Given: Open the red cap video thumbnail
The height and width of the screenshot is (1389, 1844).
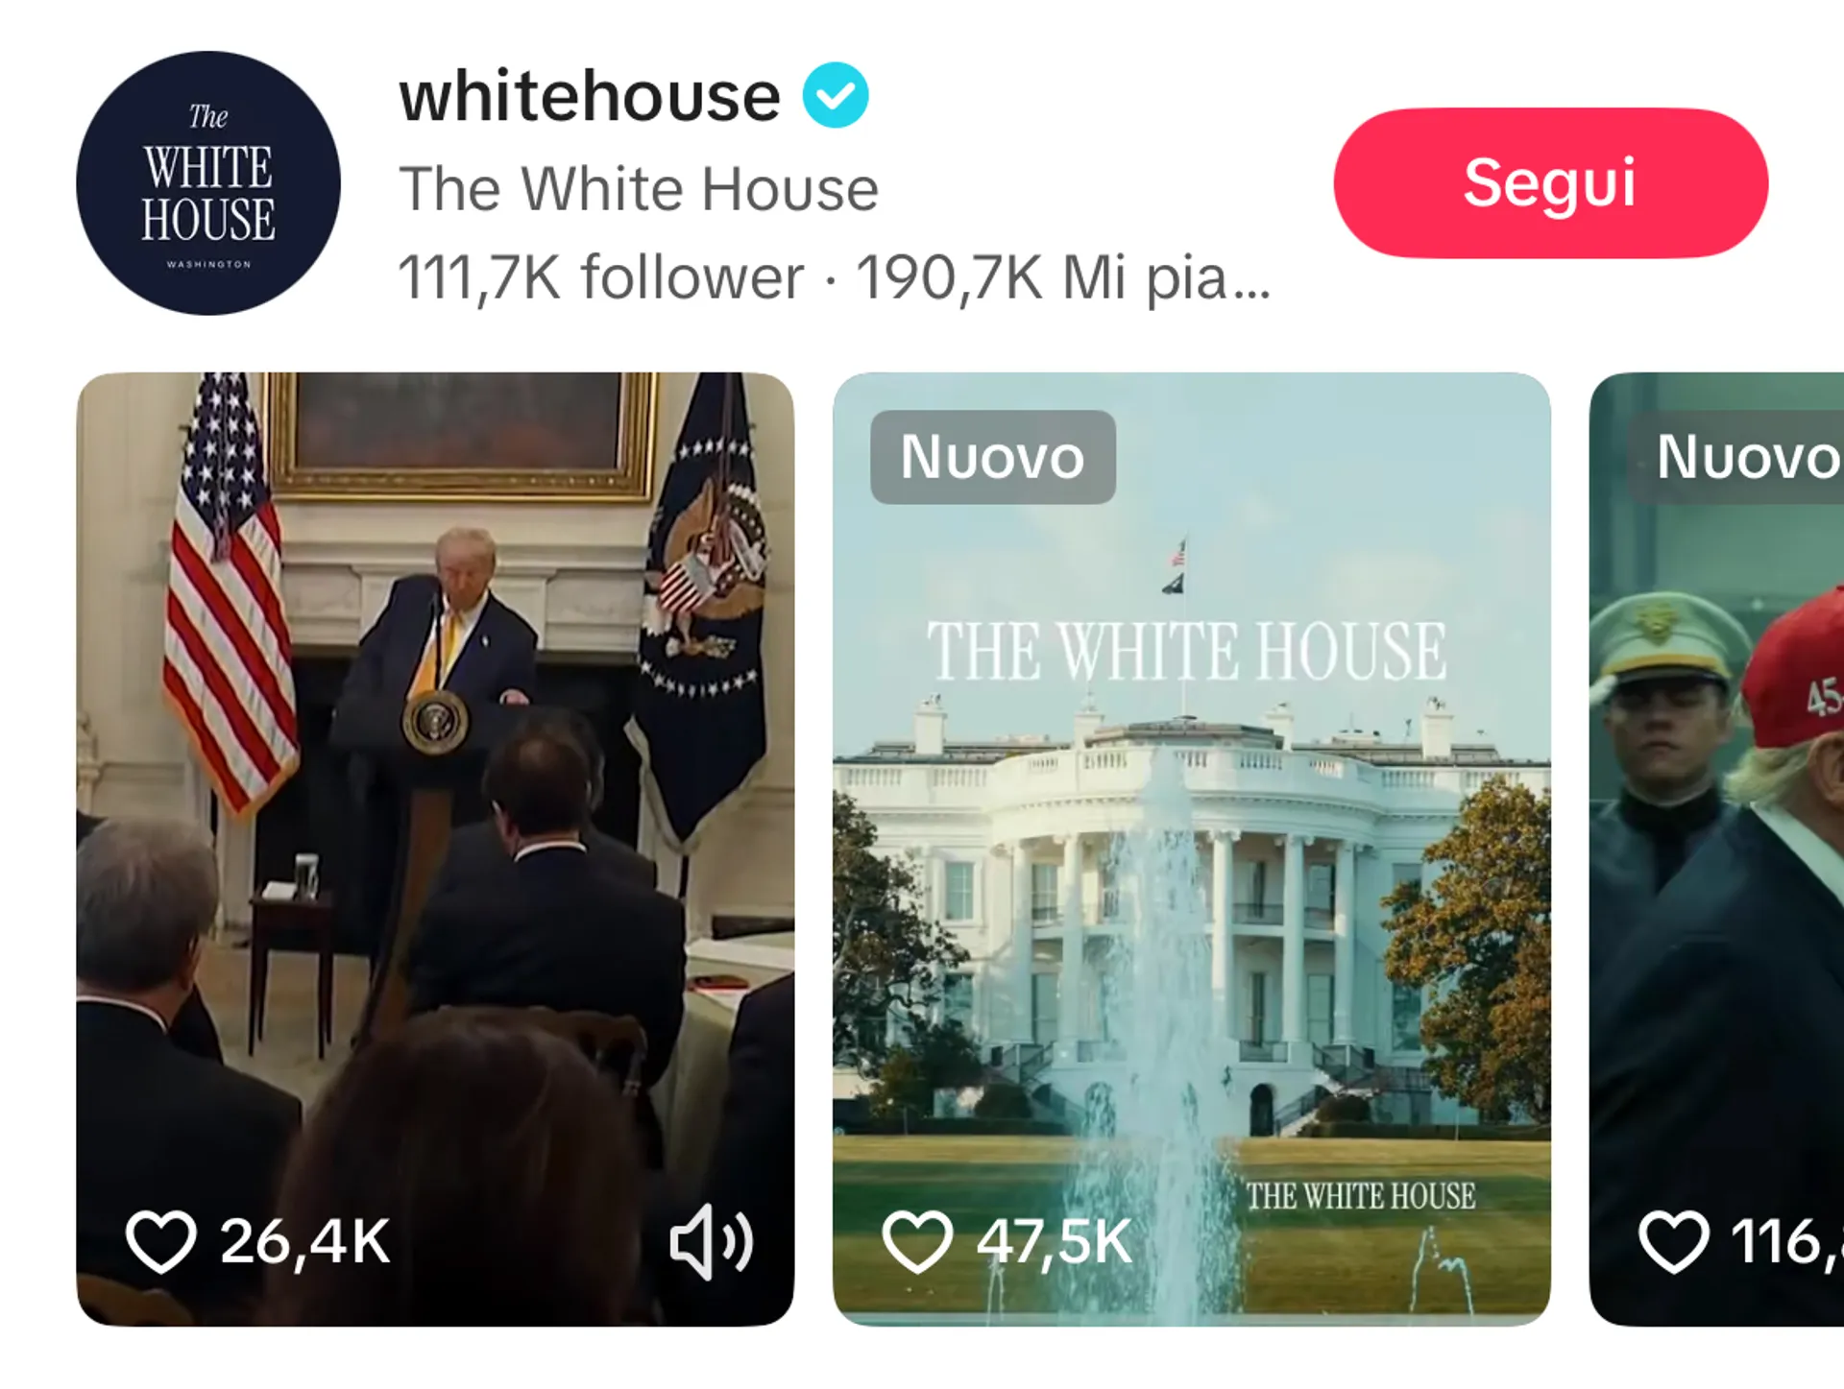Looking at the screenshot, I should click(1716, 849).
